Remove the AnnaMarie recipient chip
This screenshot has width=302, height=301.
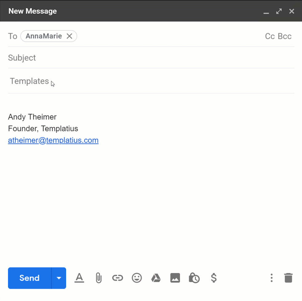(x=69, y=36)
